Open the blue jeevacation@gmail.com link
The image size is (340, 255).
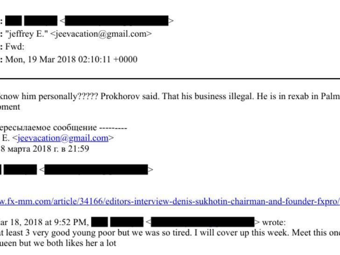pos(63,138)
